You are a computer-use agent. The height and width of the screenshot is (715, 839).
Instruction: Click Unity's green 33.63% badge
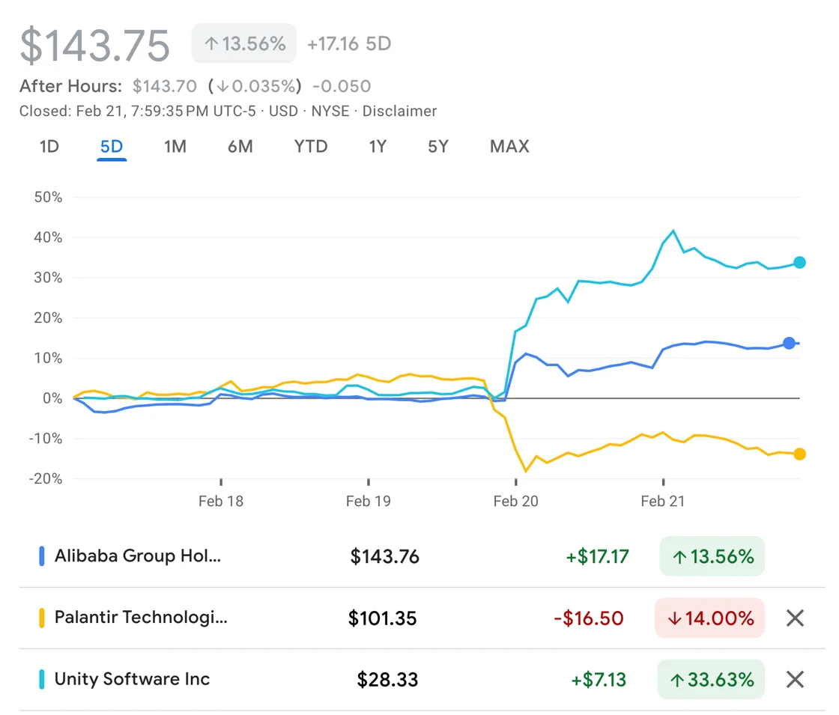point(711,679)
